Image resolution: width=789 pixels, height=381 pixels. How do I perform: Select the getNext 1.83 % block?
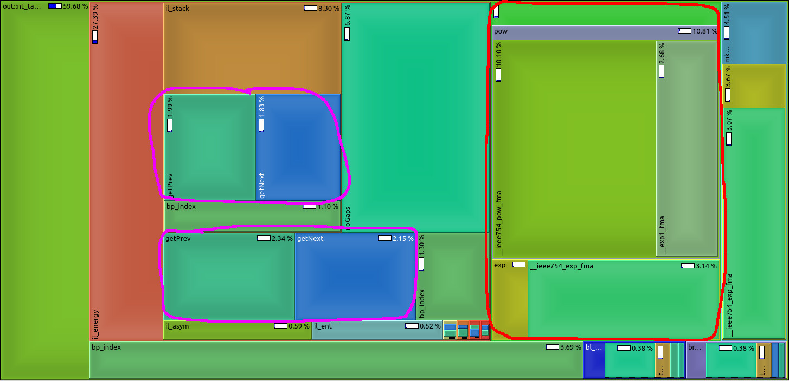(298, 147)
